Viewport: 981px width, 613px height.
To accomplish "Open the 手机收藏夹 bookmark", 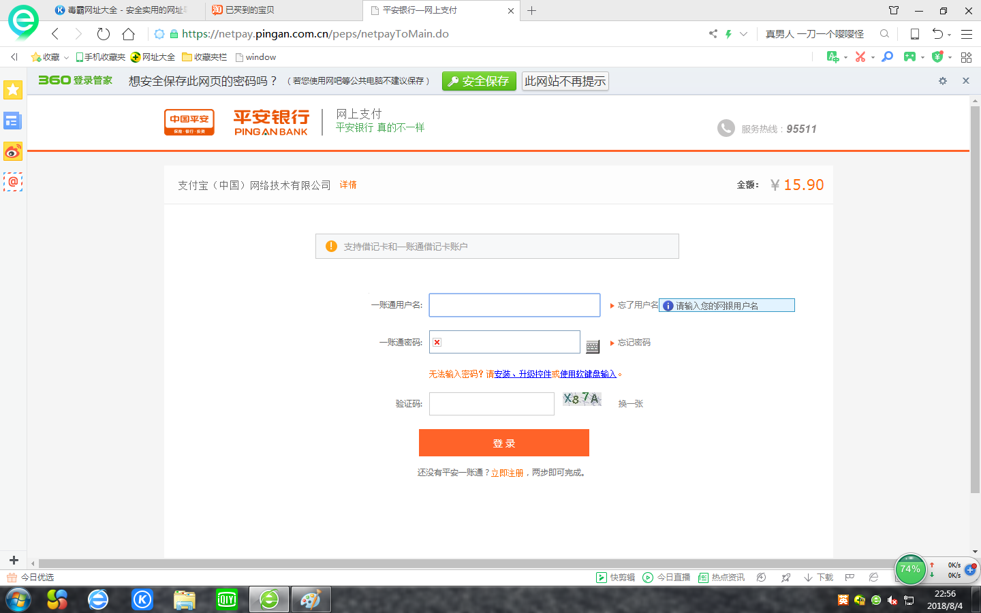I will (100, 57).
